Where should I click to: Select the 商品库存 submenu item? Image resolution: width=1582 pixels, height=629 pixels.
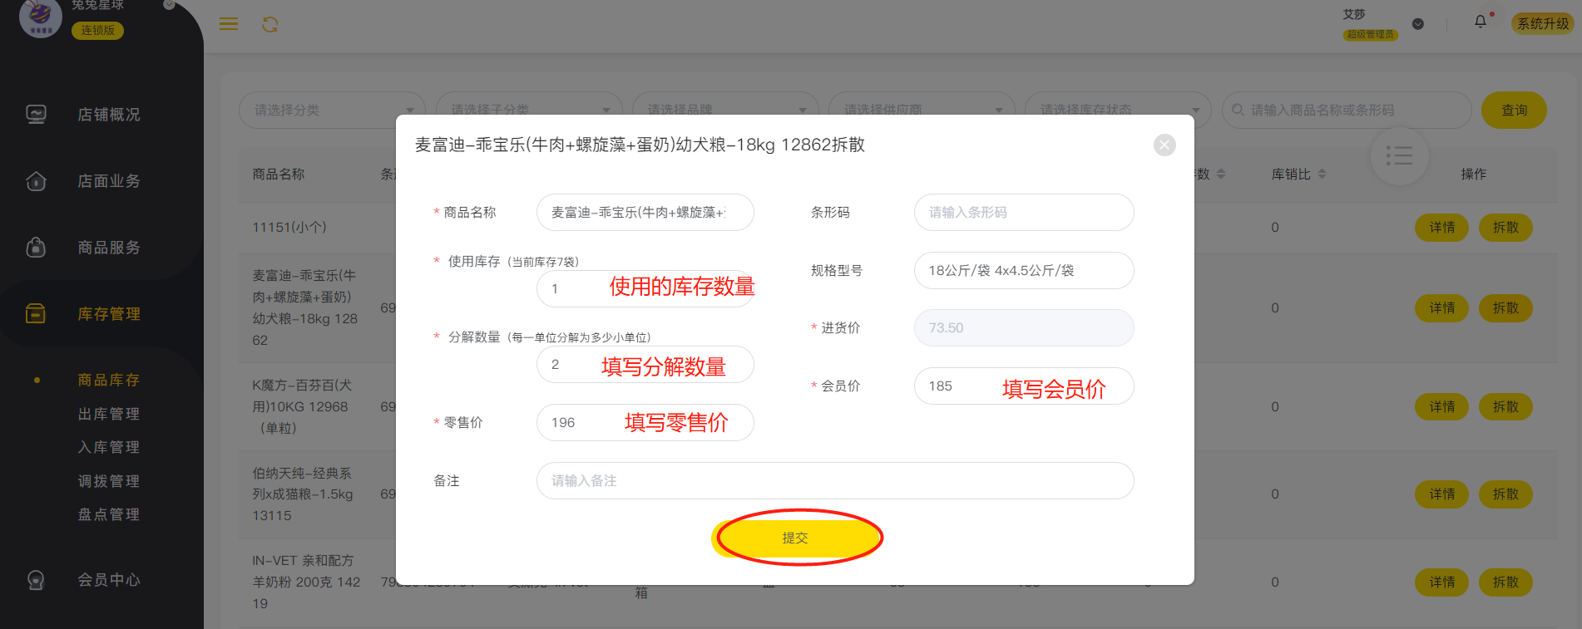pos(109,381)
